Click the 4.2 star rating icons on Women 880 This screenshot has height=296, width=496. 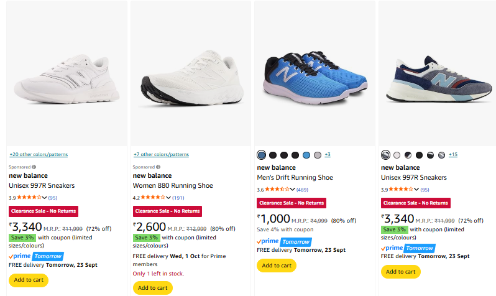pyautogui.click(x=152, y=198)
